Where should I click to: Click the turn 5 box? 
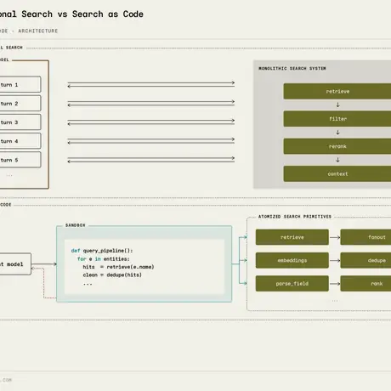click(20, 160)
